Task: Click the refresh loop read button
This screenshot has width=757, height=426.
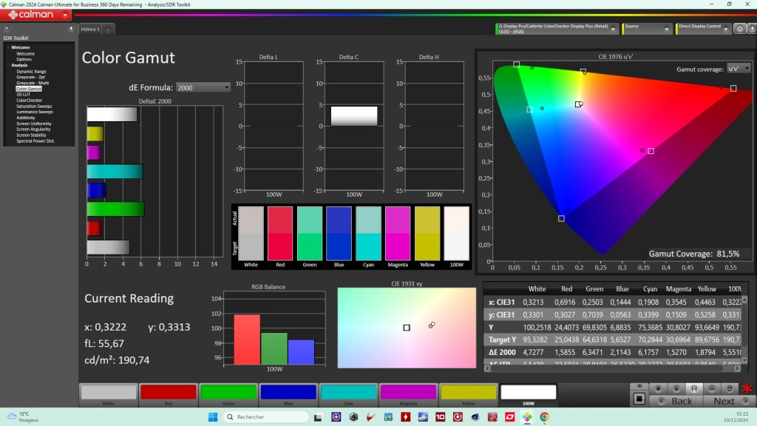Action: click(730, 388)
